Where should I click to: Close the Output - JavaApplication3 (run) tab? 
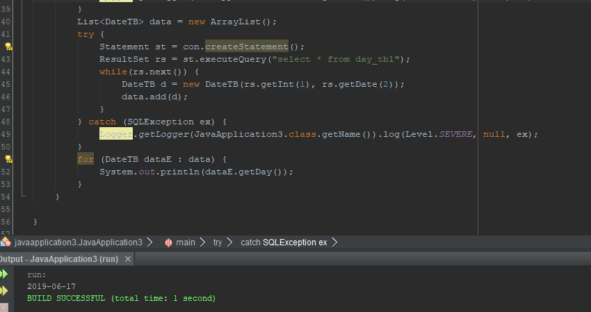click(x=127, y=258)
